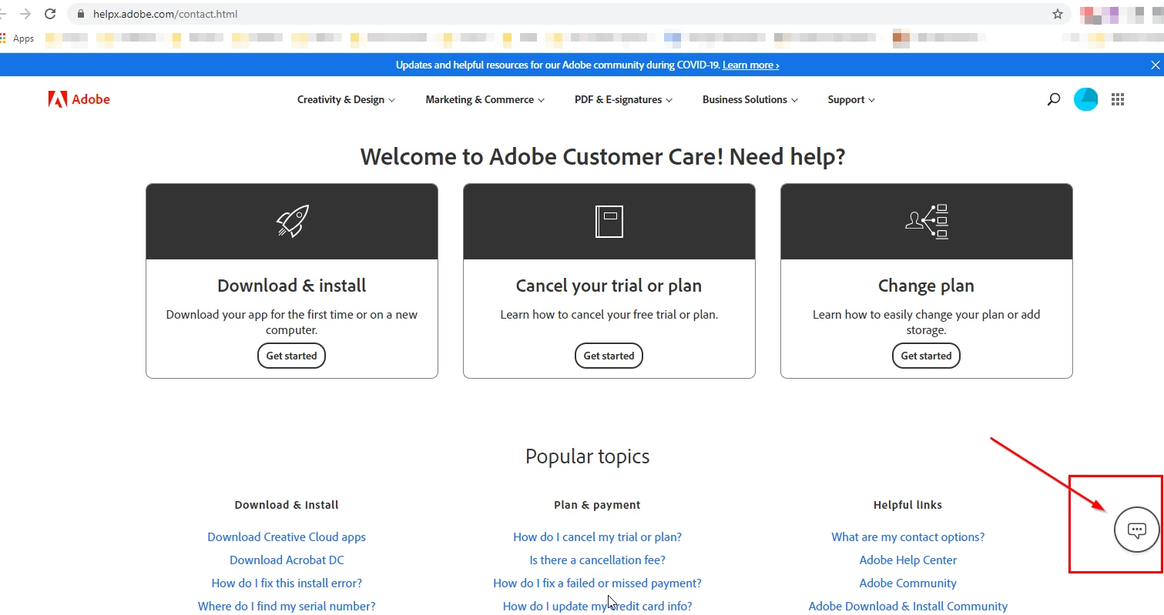Image resolution: width=1164 pixels, height=615 pixels.
Task: Click the Adobe logo
Action: click(79, 99)
